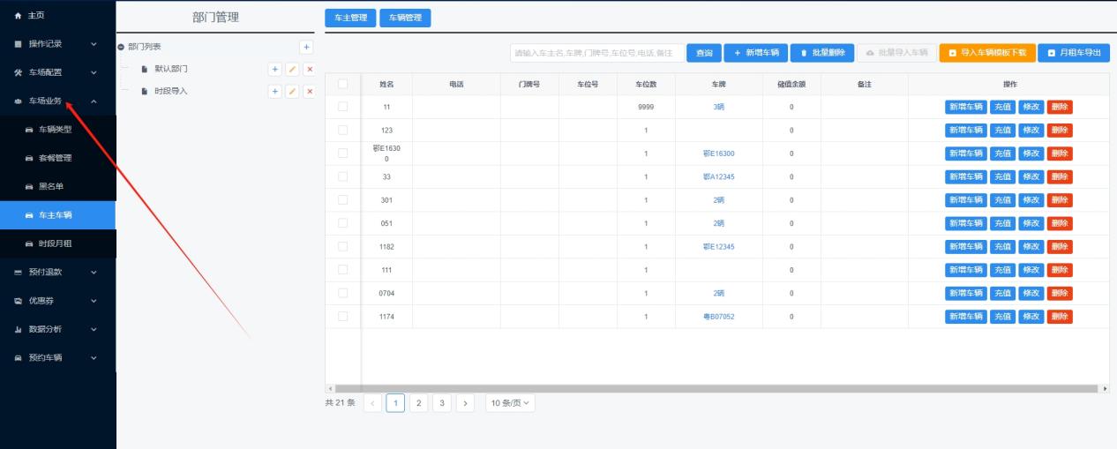The width and height of the screenshot is (1117, 449).
Task: Toggle the select-all checkbox in the table header
Action: 342,84
